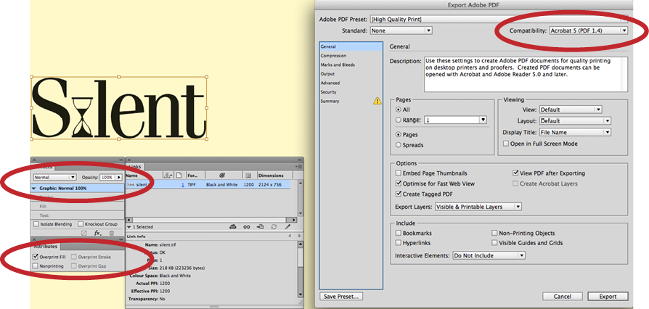Open the blending mode Normal dropdown
This screenshot has width=649, height=309.
coord(54,177)
